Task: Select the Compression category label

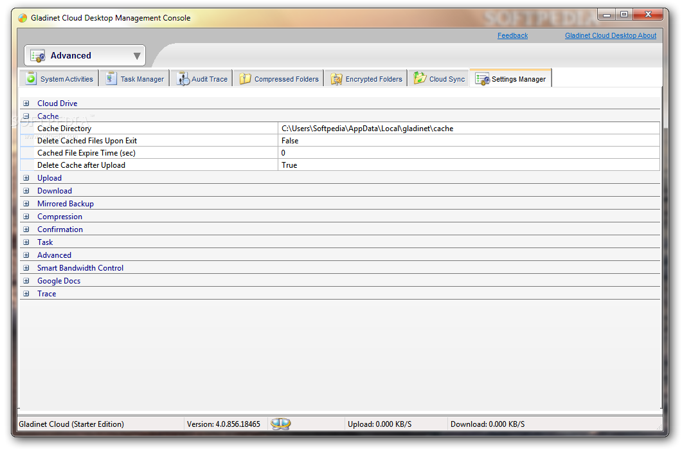Action: (60, 216)
